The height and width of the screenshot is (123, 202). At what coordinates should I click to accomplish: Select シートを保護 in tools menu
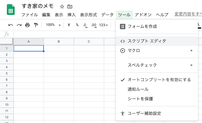point(157,99)
